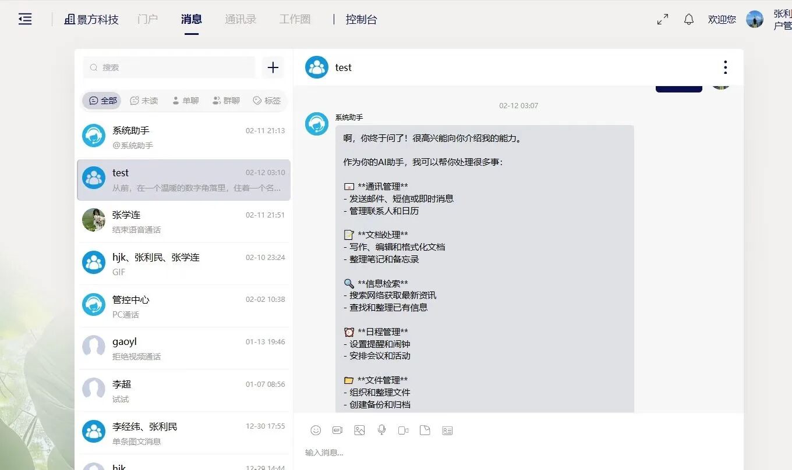
Task: Open the 管控中心 conversation
Action: pos(183,307)
